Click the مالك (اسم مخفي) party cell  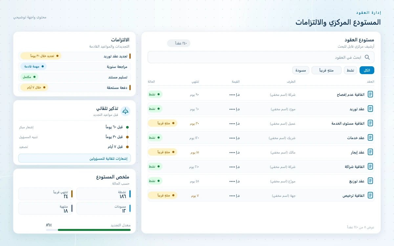(283, 152)
